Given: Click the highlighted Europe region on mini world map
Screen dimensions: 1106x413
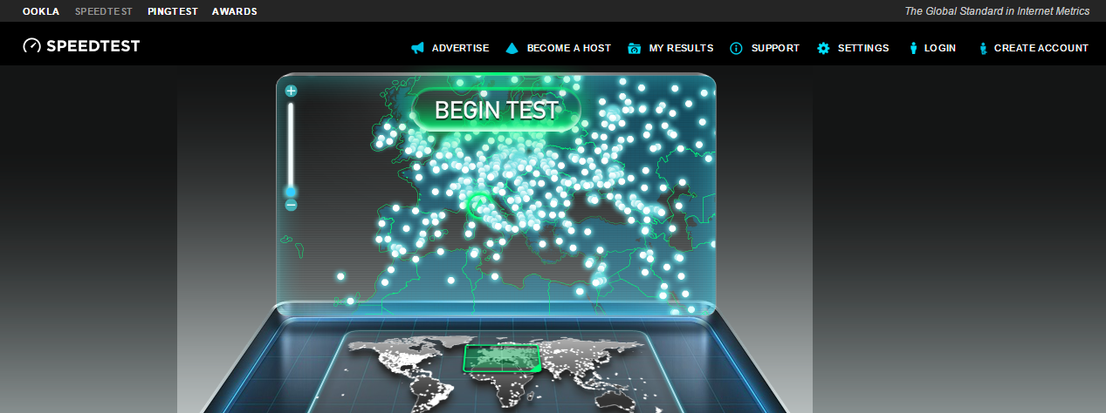Looking at the screenshot, I should tap(500, 357).
